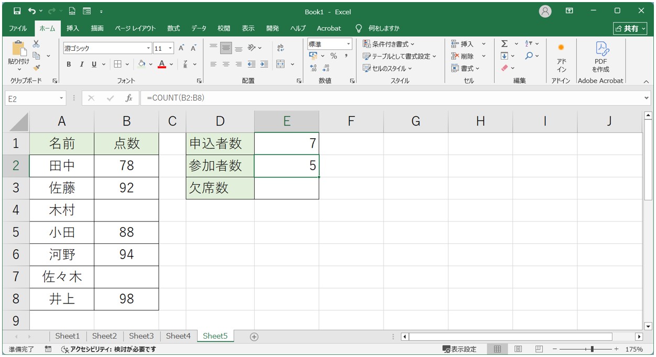The height and width of the screenshot is (357, 656).
Task: Center-align the cell contents
Action: click(225, 64)
